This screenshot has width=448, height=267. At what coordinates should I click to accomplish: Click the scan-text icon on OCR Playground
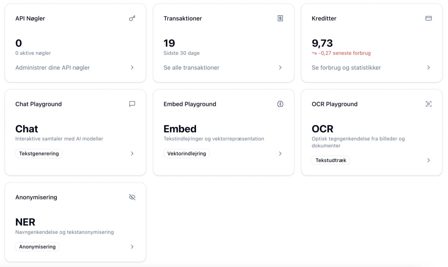pos(429,104)
